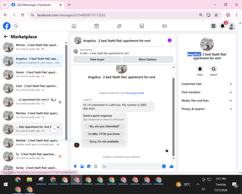Screen dimensions: 242x194
Task: Click the back arrow beside Marketplace
Action: [x=6, y=37]
